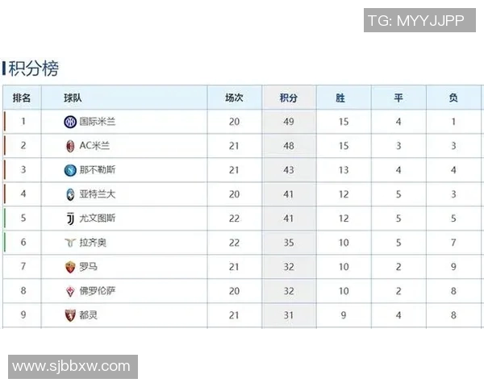Click the 球队 column header
Screen dimensions: 484x387
(x=73, y=98)
